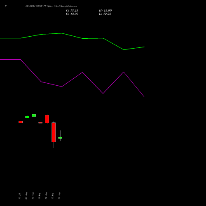Click the red candlestick above the 30 Jul label
Viewport: 206px width, 206px height.
[21, 122]
